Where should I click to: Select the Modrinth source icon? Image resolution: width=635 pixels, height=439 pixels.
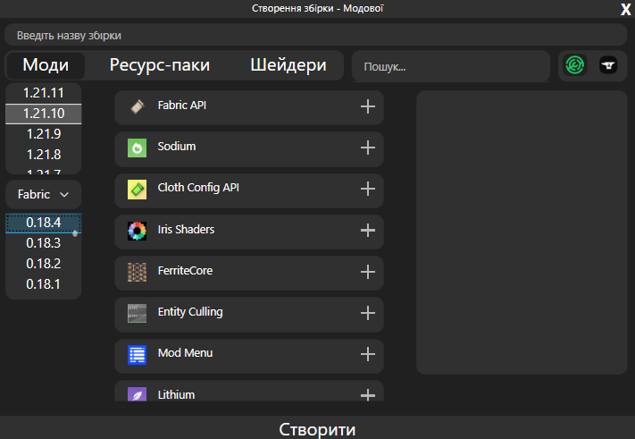coord(576,66)
